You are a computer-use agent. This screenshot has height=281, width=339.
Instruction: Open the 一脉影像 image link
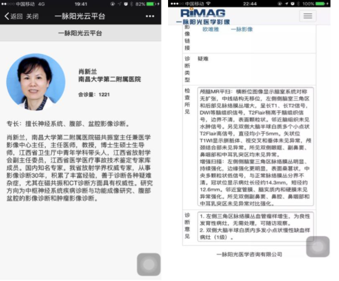click(x=242, y=29)
